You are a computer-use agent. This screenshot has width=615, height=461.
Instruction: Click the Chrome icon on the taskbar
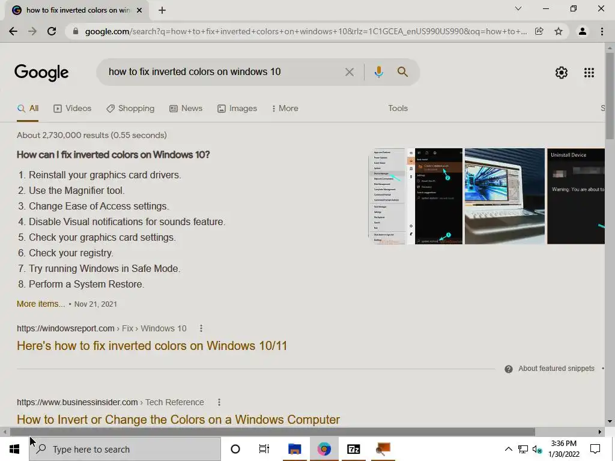[324, 449]
